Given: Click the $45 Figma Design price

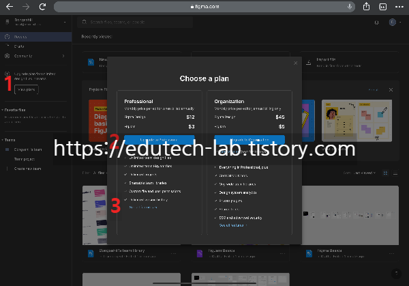Looking at the screenshot, I should [280, 117].
